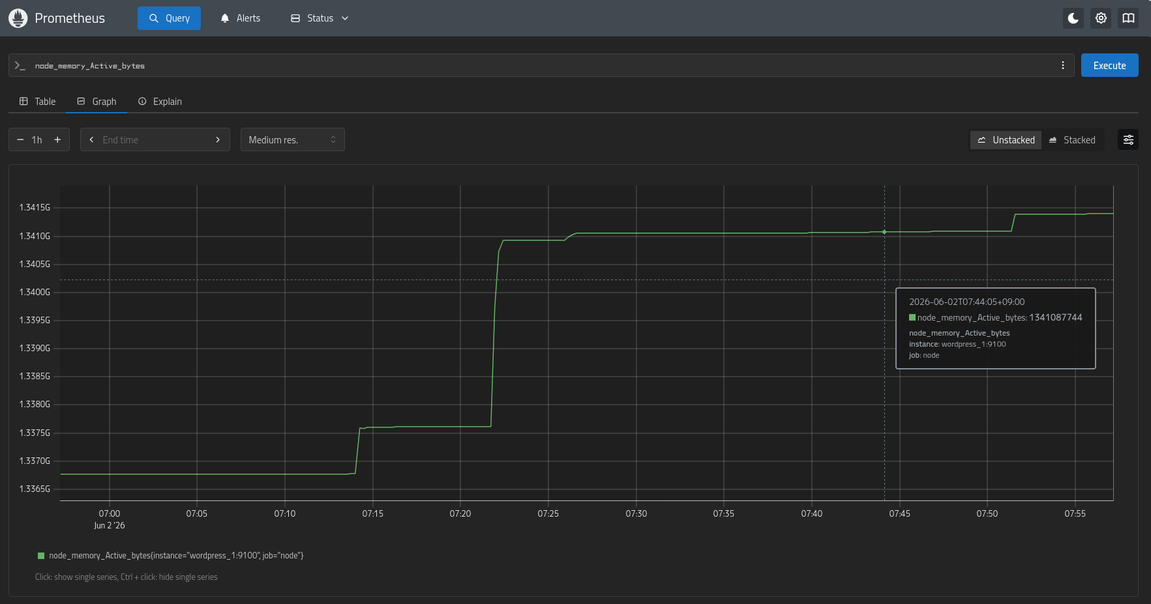Click the Execute button

click(1109, 65)
